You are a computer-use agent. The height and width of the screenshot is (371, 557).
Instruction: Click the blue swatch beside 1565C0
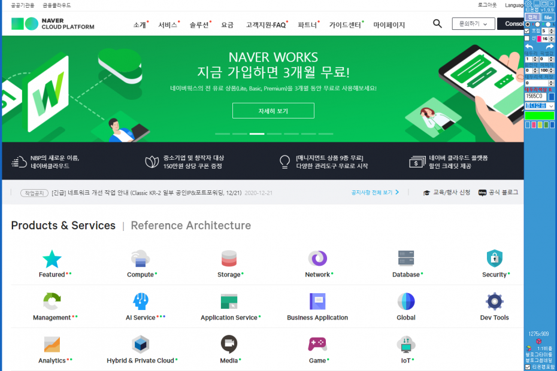(x=552, y=96)
